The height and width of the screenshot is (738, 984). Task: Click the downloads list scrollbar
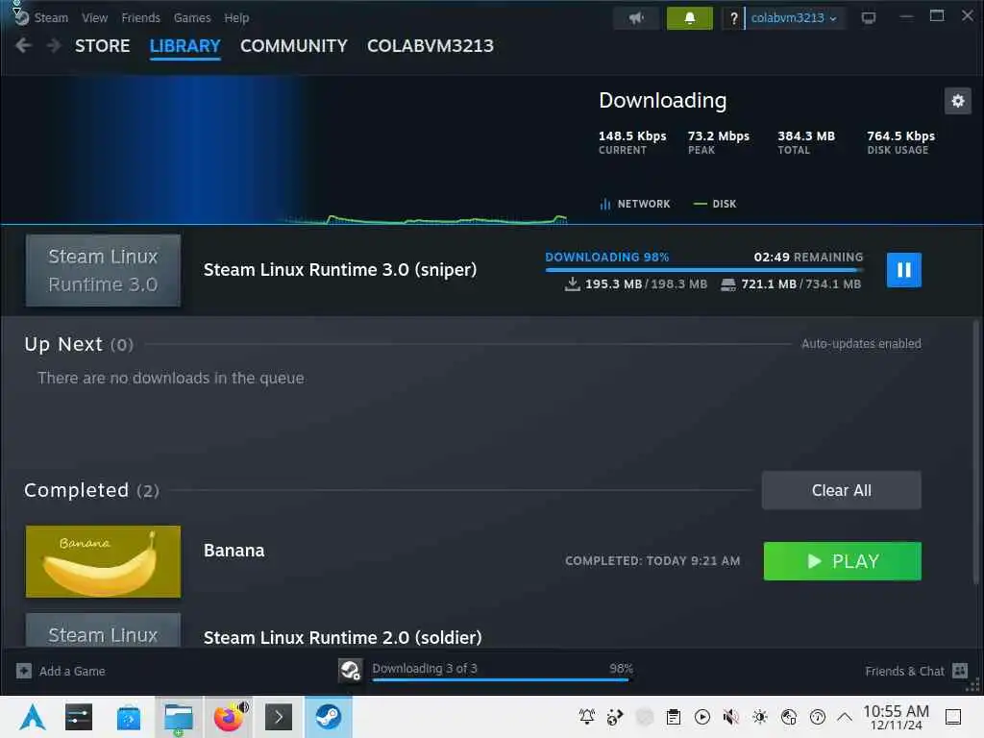(x=976, y=452)
